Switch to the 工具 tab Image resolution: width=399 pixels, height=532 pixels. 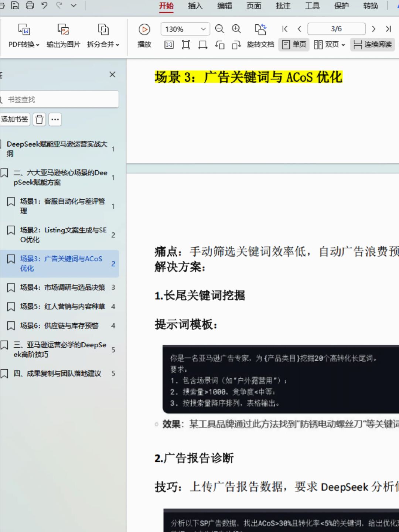(312, 6)
